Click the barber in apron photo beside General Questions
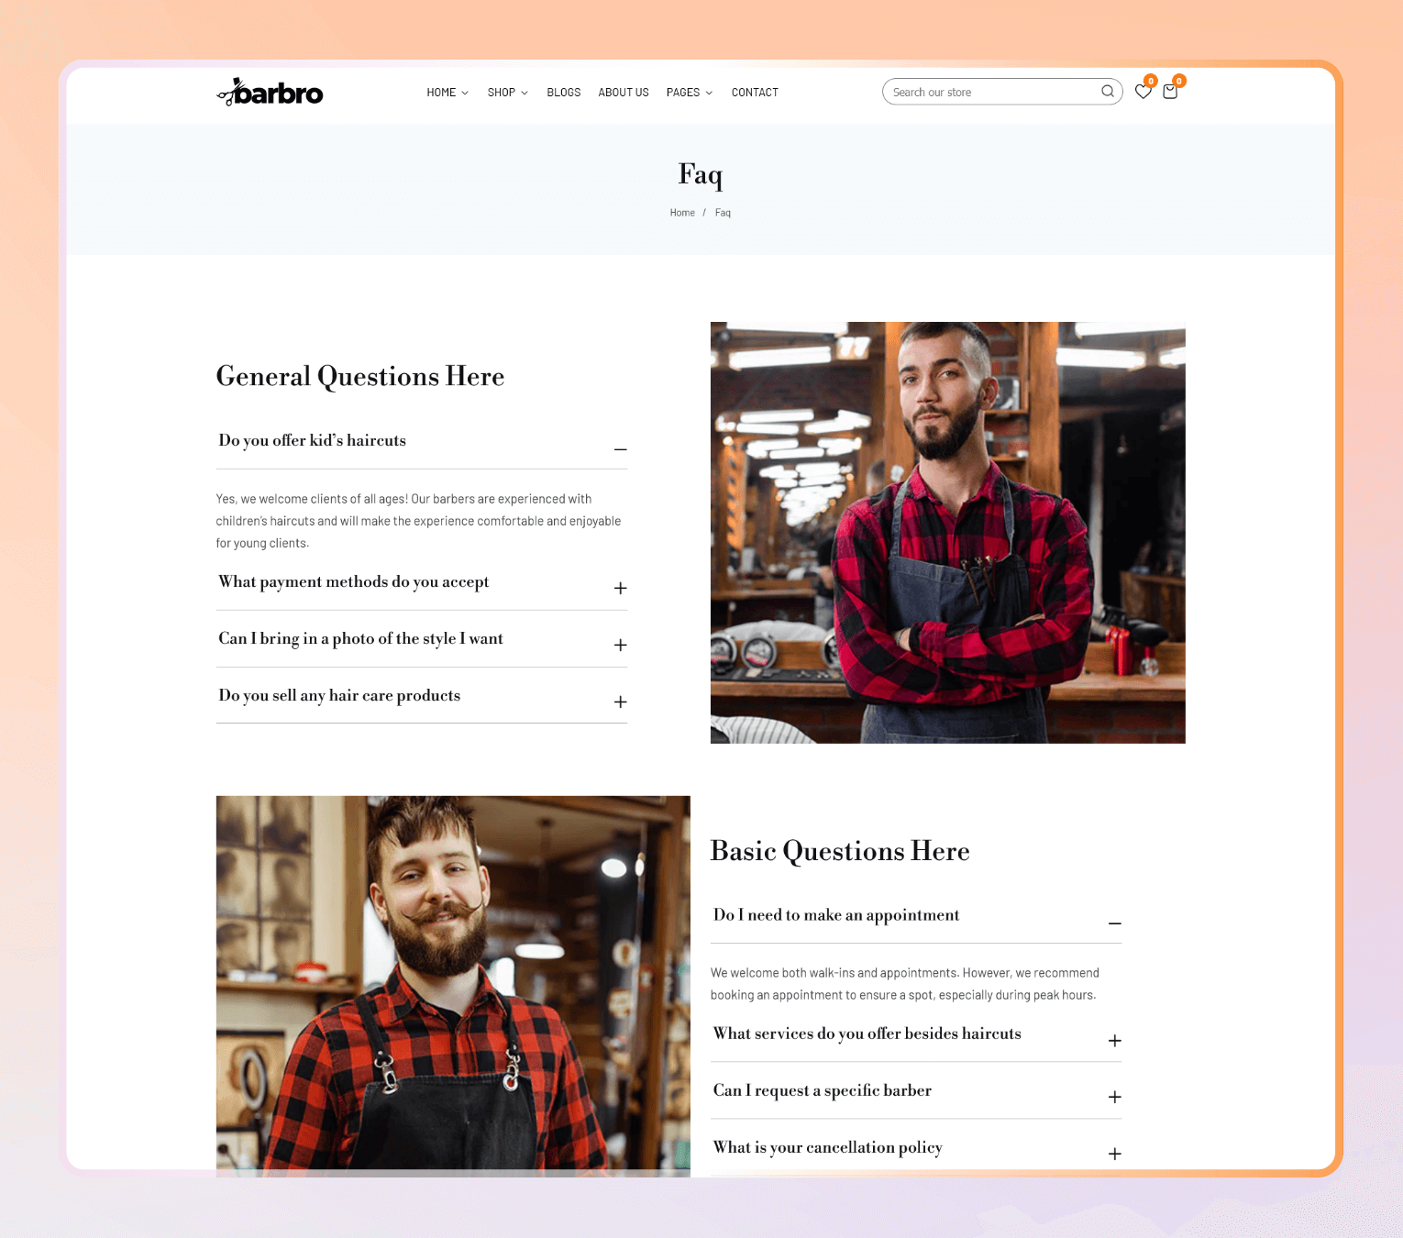This screenshot has height=1238, width=1403. (947, 533)
